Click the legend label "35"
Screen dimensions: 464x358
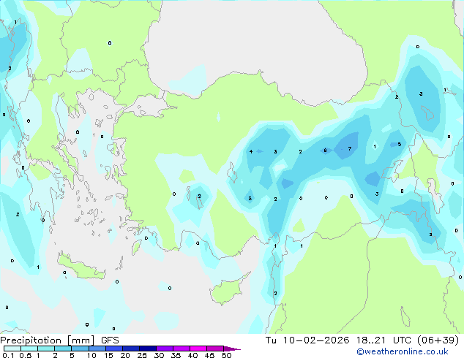click(176, 355)
